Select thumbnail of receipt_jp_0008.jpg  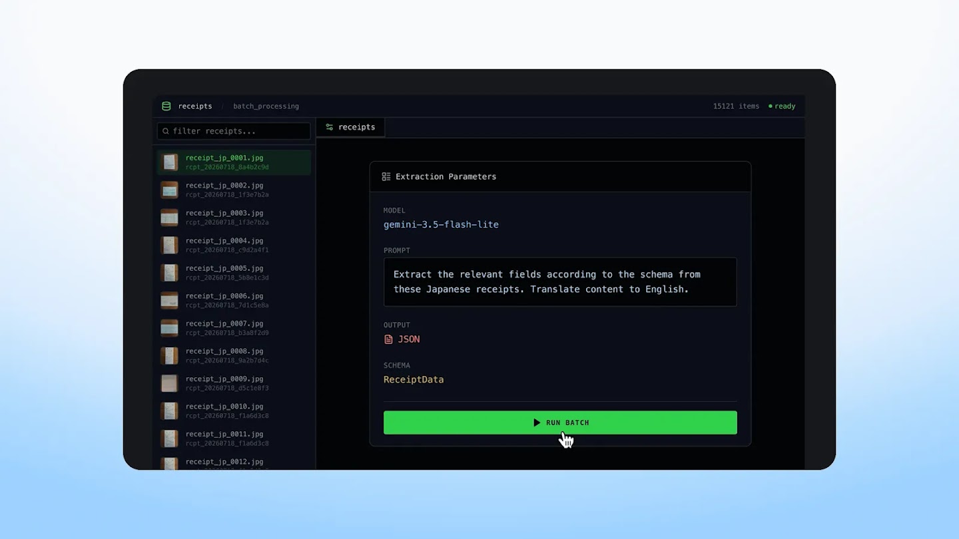point(169,355)
